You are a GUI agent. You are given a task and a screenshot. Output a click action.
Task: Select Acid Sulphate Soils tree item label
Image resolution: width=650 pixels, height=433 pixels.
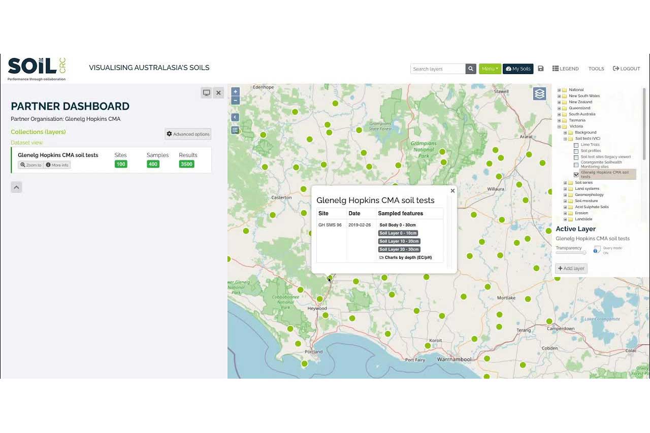[592, 207]
